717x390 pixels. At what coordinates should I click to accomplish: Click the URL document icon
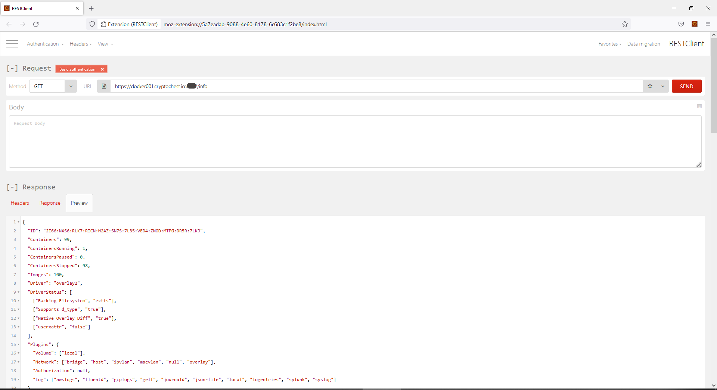[104, 86]
